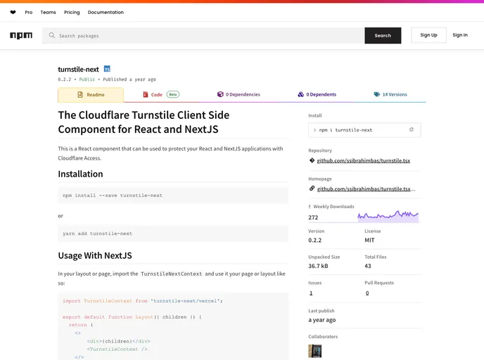This screenshot has width=484, height=360.
Task: Open the 14 Versions tab
Action: 390,94
